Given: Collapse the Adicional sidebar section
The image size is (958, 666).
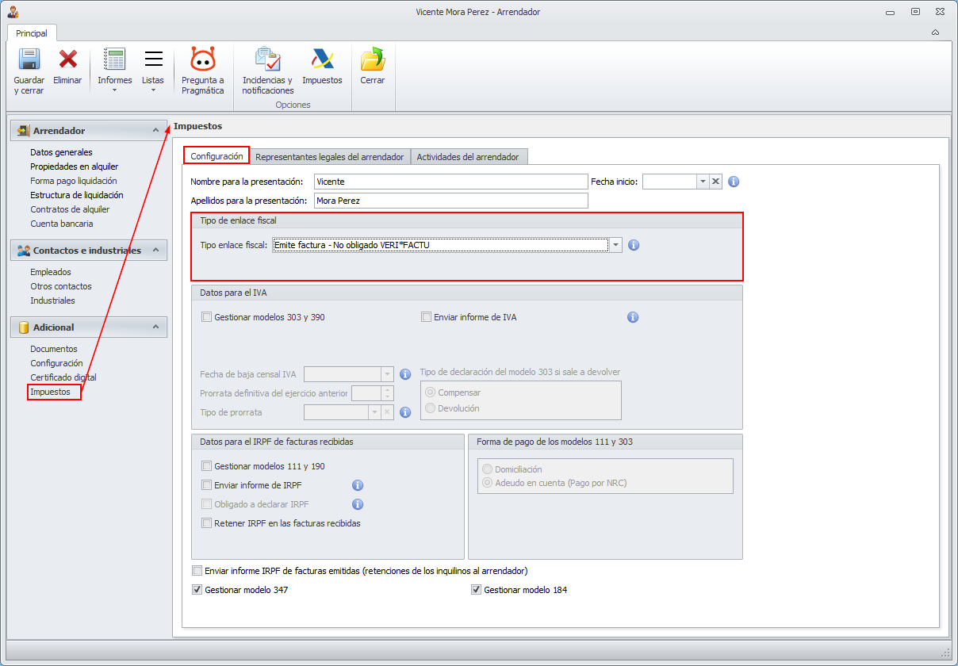Looking at the screenshot, I should [x=155, y=327].
